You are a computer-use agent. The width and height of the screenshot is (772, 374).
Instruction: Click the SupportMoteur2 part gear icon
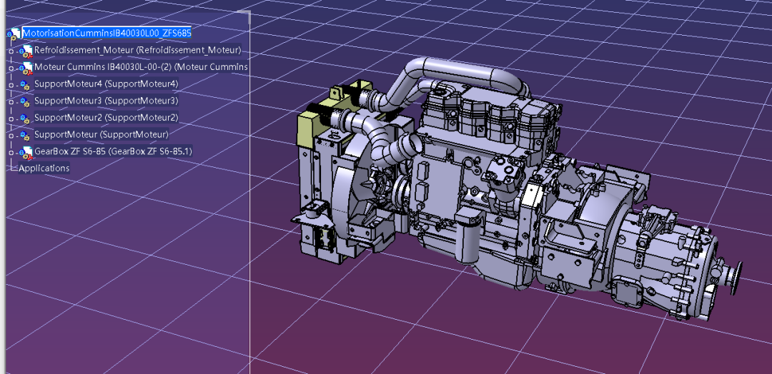pyautogui.click(x=24, y=118)
